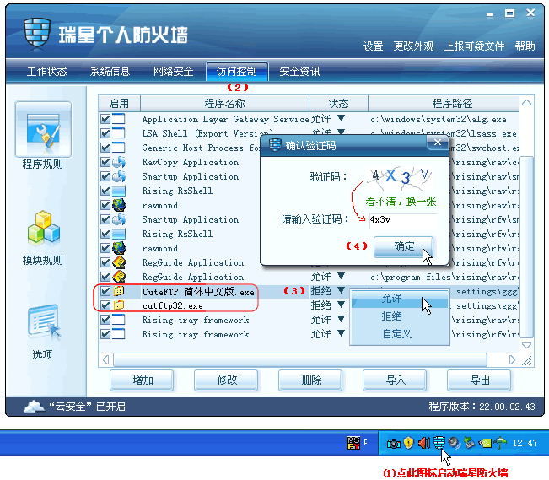This screenshot has width=549, height=480.
Task: Switch to the 工作状态 tab
Action: coord(46,72)
